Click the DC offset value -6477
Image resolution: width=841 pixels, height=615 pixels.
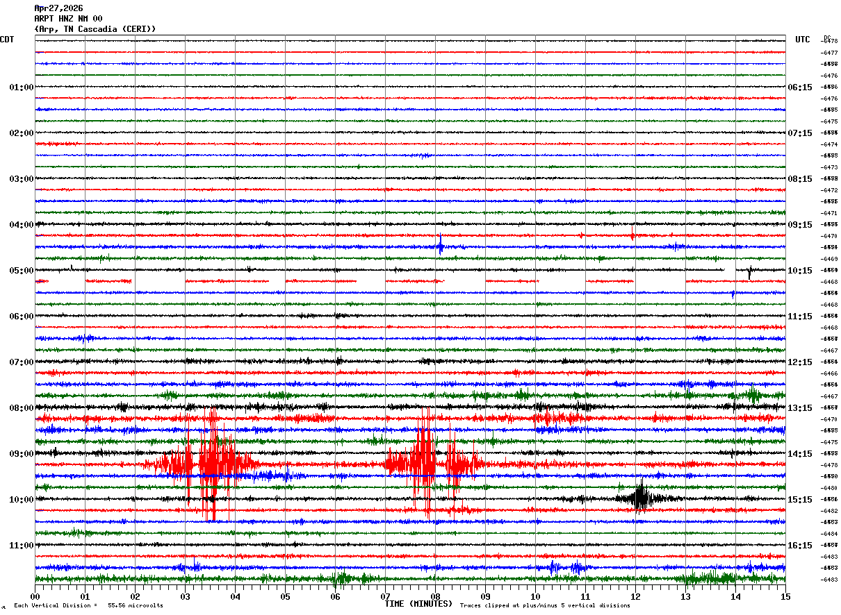coord(830,53)
